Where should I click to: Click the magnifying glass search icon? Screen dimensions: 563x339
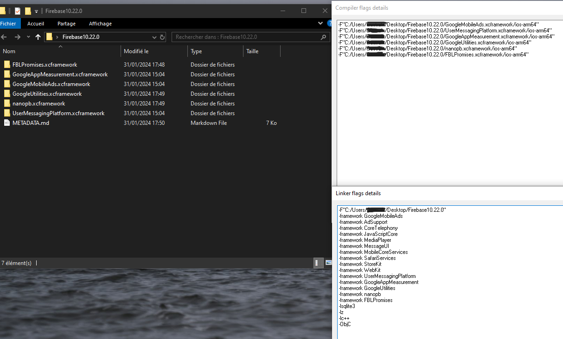click(x=324, y=37)
